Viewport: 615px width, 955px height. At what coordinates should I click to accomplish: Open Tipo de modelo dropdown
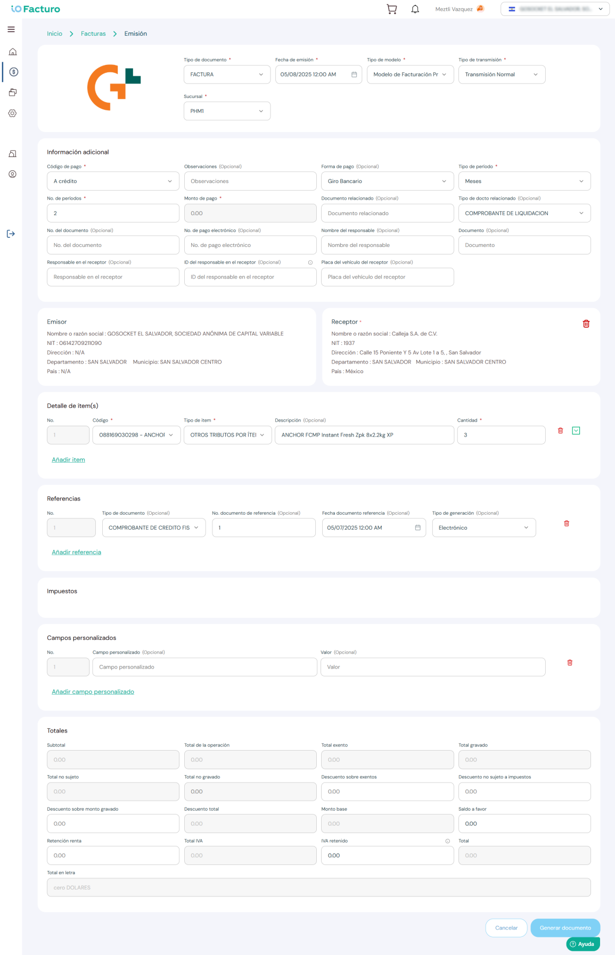[x=410, y=75]
